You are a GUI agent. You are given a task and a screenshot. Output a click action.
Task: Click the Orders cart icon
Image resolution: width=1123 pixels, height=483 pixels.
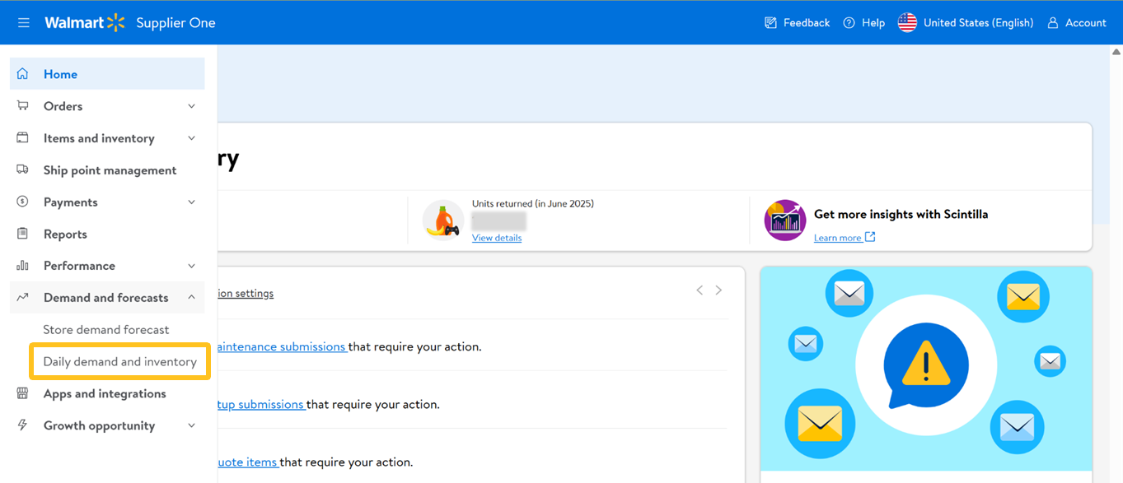click(x=22, y=106)
